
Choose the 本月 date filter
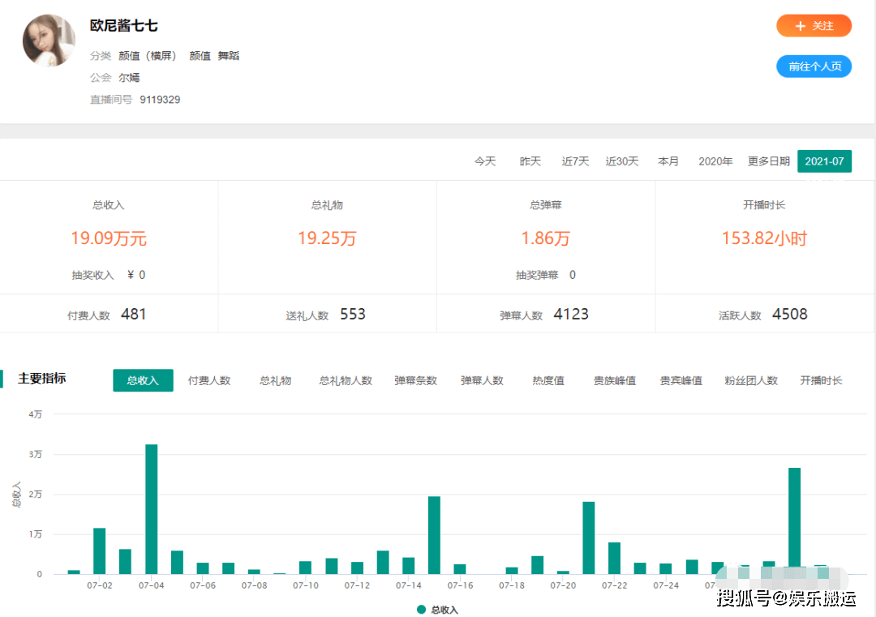click(668, 161)
